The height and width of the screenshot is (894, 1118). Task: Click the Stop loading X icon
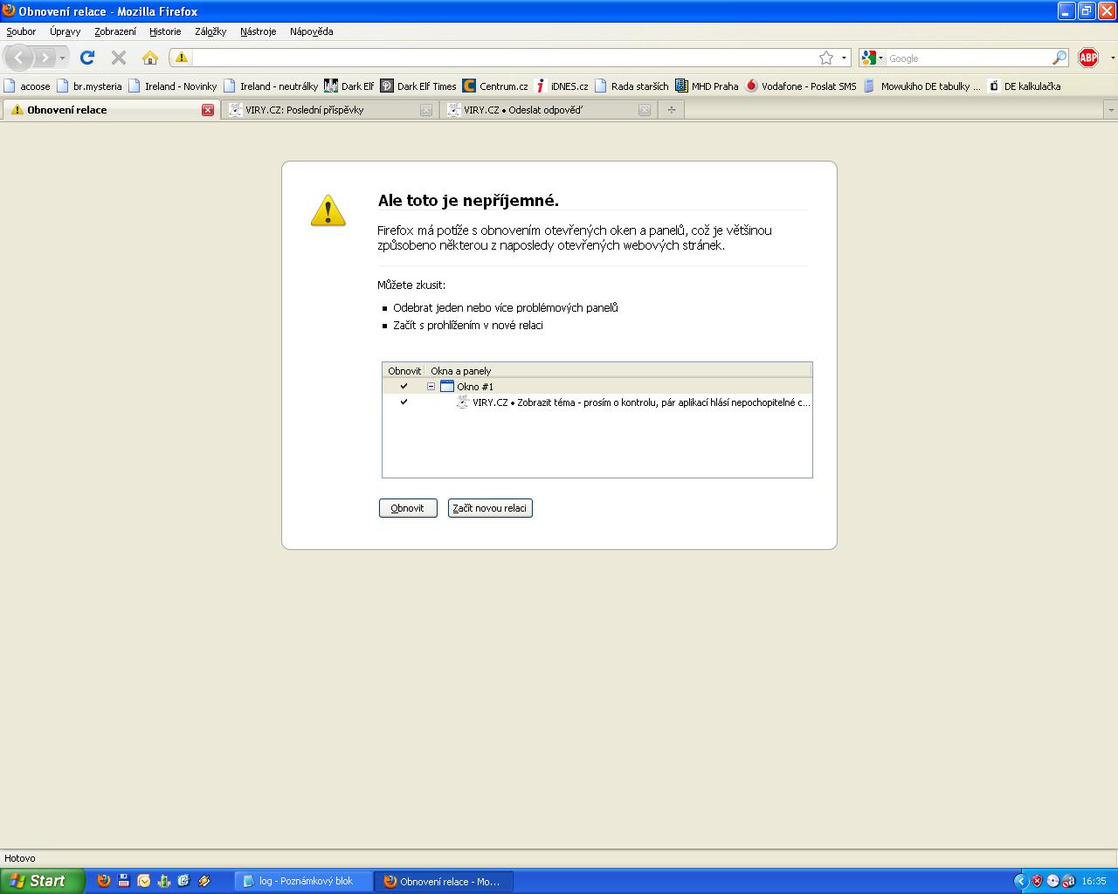click(119, 58)
